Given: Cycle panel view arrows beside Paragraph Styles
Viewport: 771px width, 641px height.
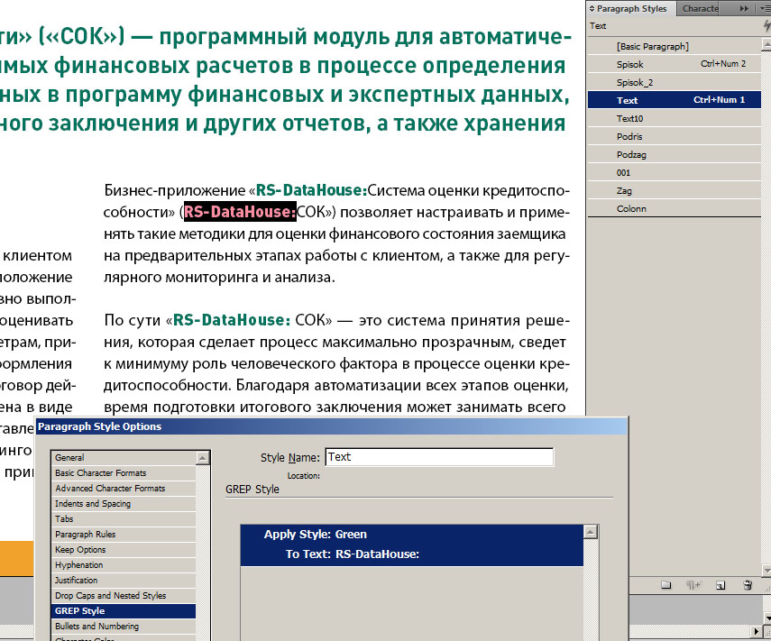Looking at the screenshot, I should tap(592, 8).
